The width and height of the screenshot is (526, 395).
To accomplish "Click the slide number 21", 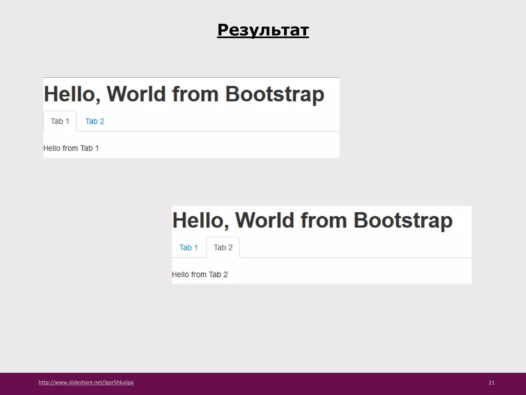I will (x=491, y=383).
